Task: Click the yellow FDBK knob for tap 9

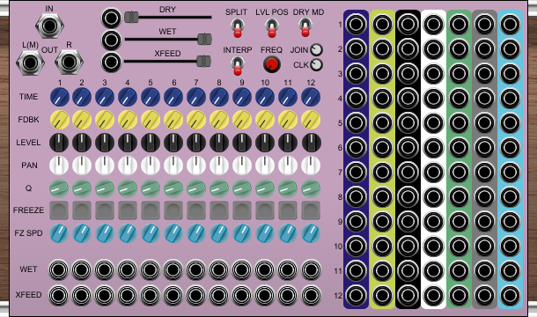Action: [x=242, y=120]
